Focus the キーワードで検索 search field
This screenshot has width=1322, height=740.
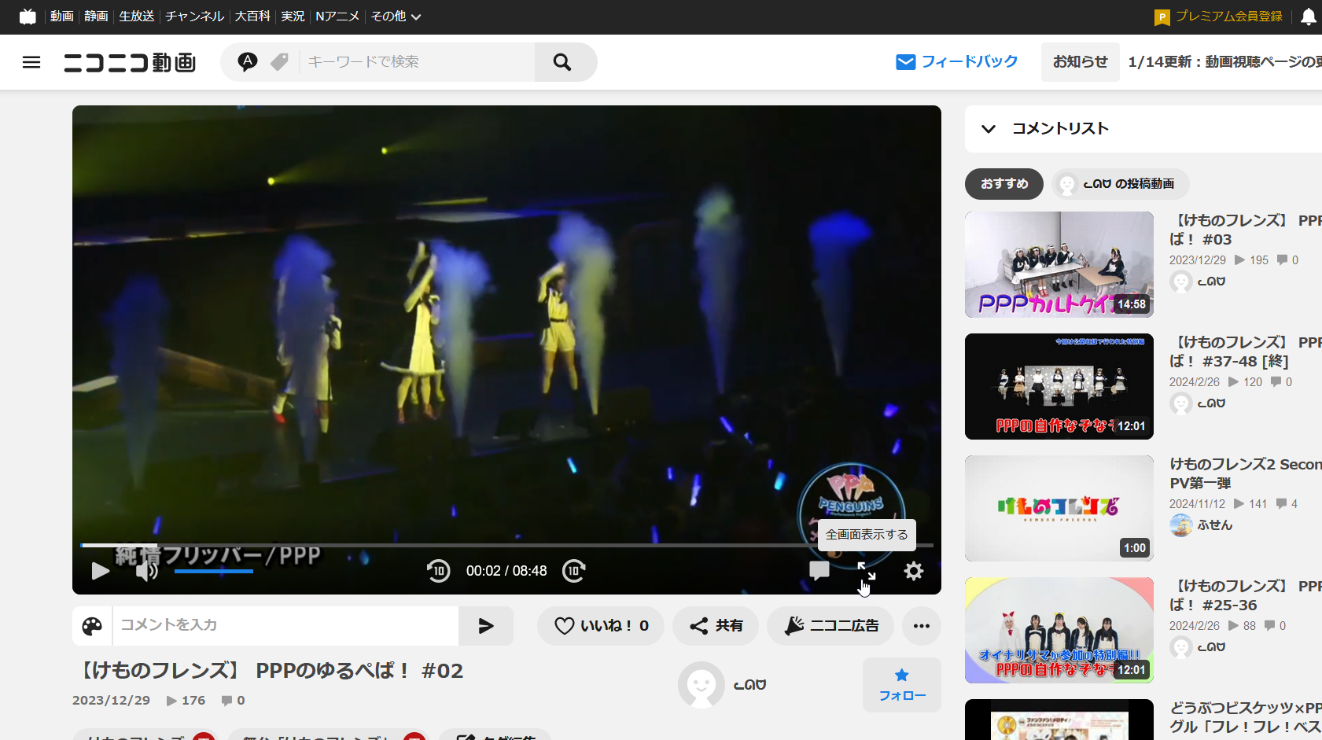pos(417,62)
